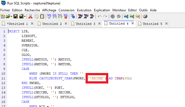Click SQL icon with red grid

[x=66, y=16]
